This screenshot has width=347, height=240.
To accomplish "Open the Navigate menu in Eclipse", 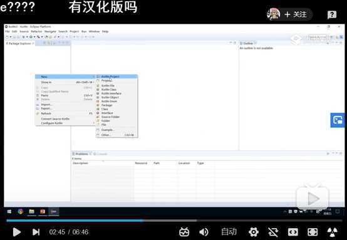I will click(50, 31).
